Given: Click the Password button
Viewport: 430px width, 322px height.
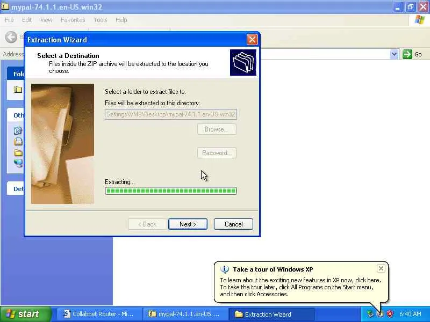Looking at the screenshot, I should point(217,153).
